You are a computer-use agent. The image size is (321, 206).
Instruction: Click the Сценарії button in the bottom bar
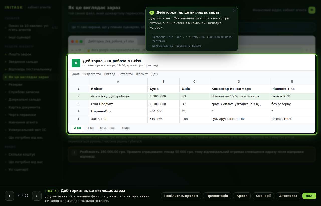(263, 196)
